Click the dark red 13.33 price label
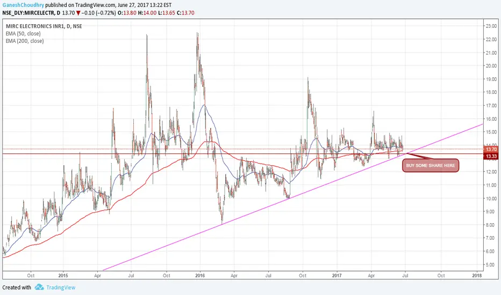Viewport: 501px width, 295px height. click(491, 156)
